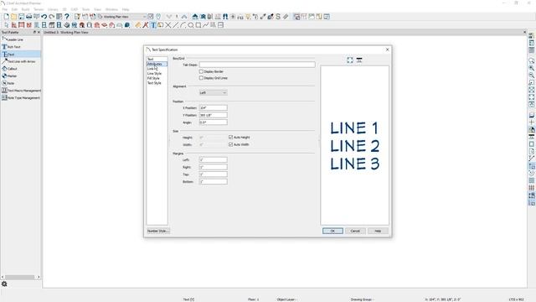Open Note Type Management from palette

coord(20,97)
